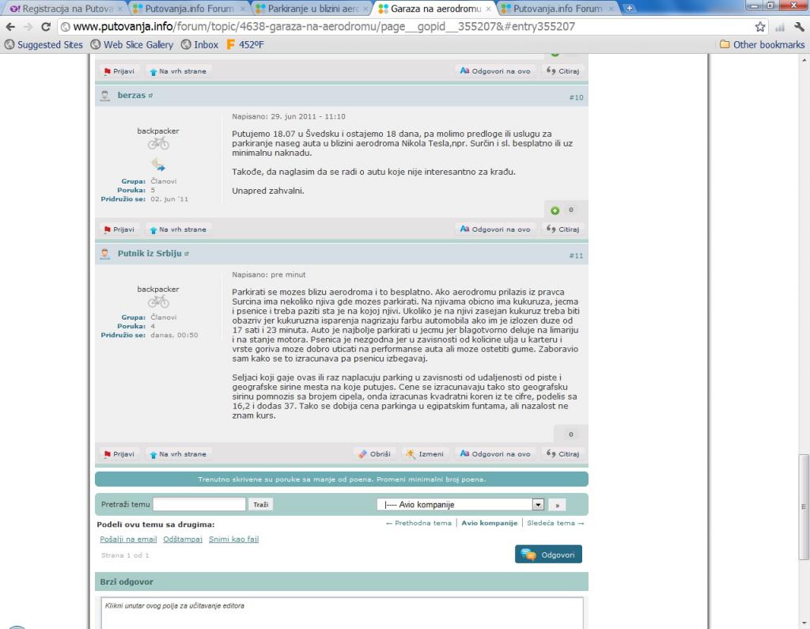The image size is (810, 629).
Task: Click the Obriši eraser button on post #11
Action: pos(374,454)
